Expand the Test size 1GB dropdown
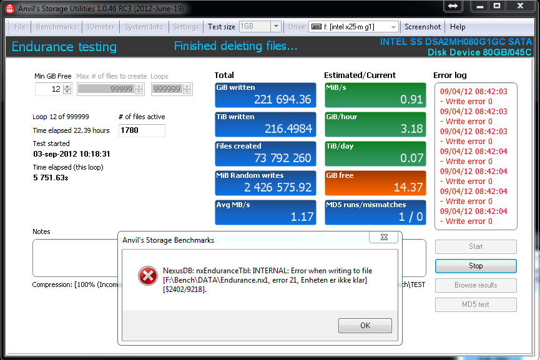540x360 pixels. tap(276, 26)
